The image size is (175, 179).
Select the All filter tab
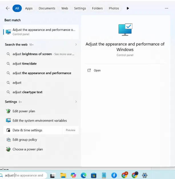[x=17, y=8]
